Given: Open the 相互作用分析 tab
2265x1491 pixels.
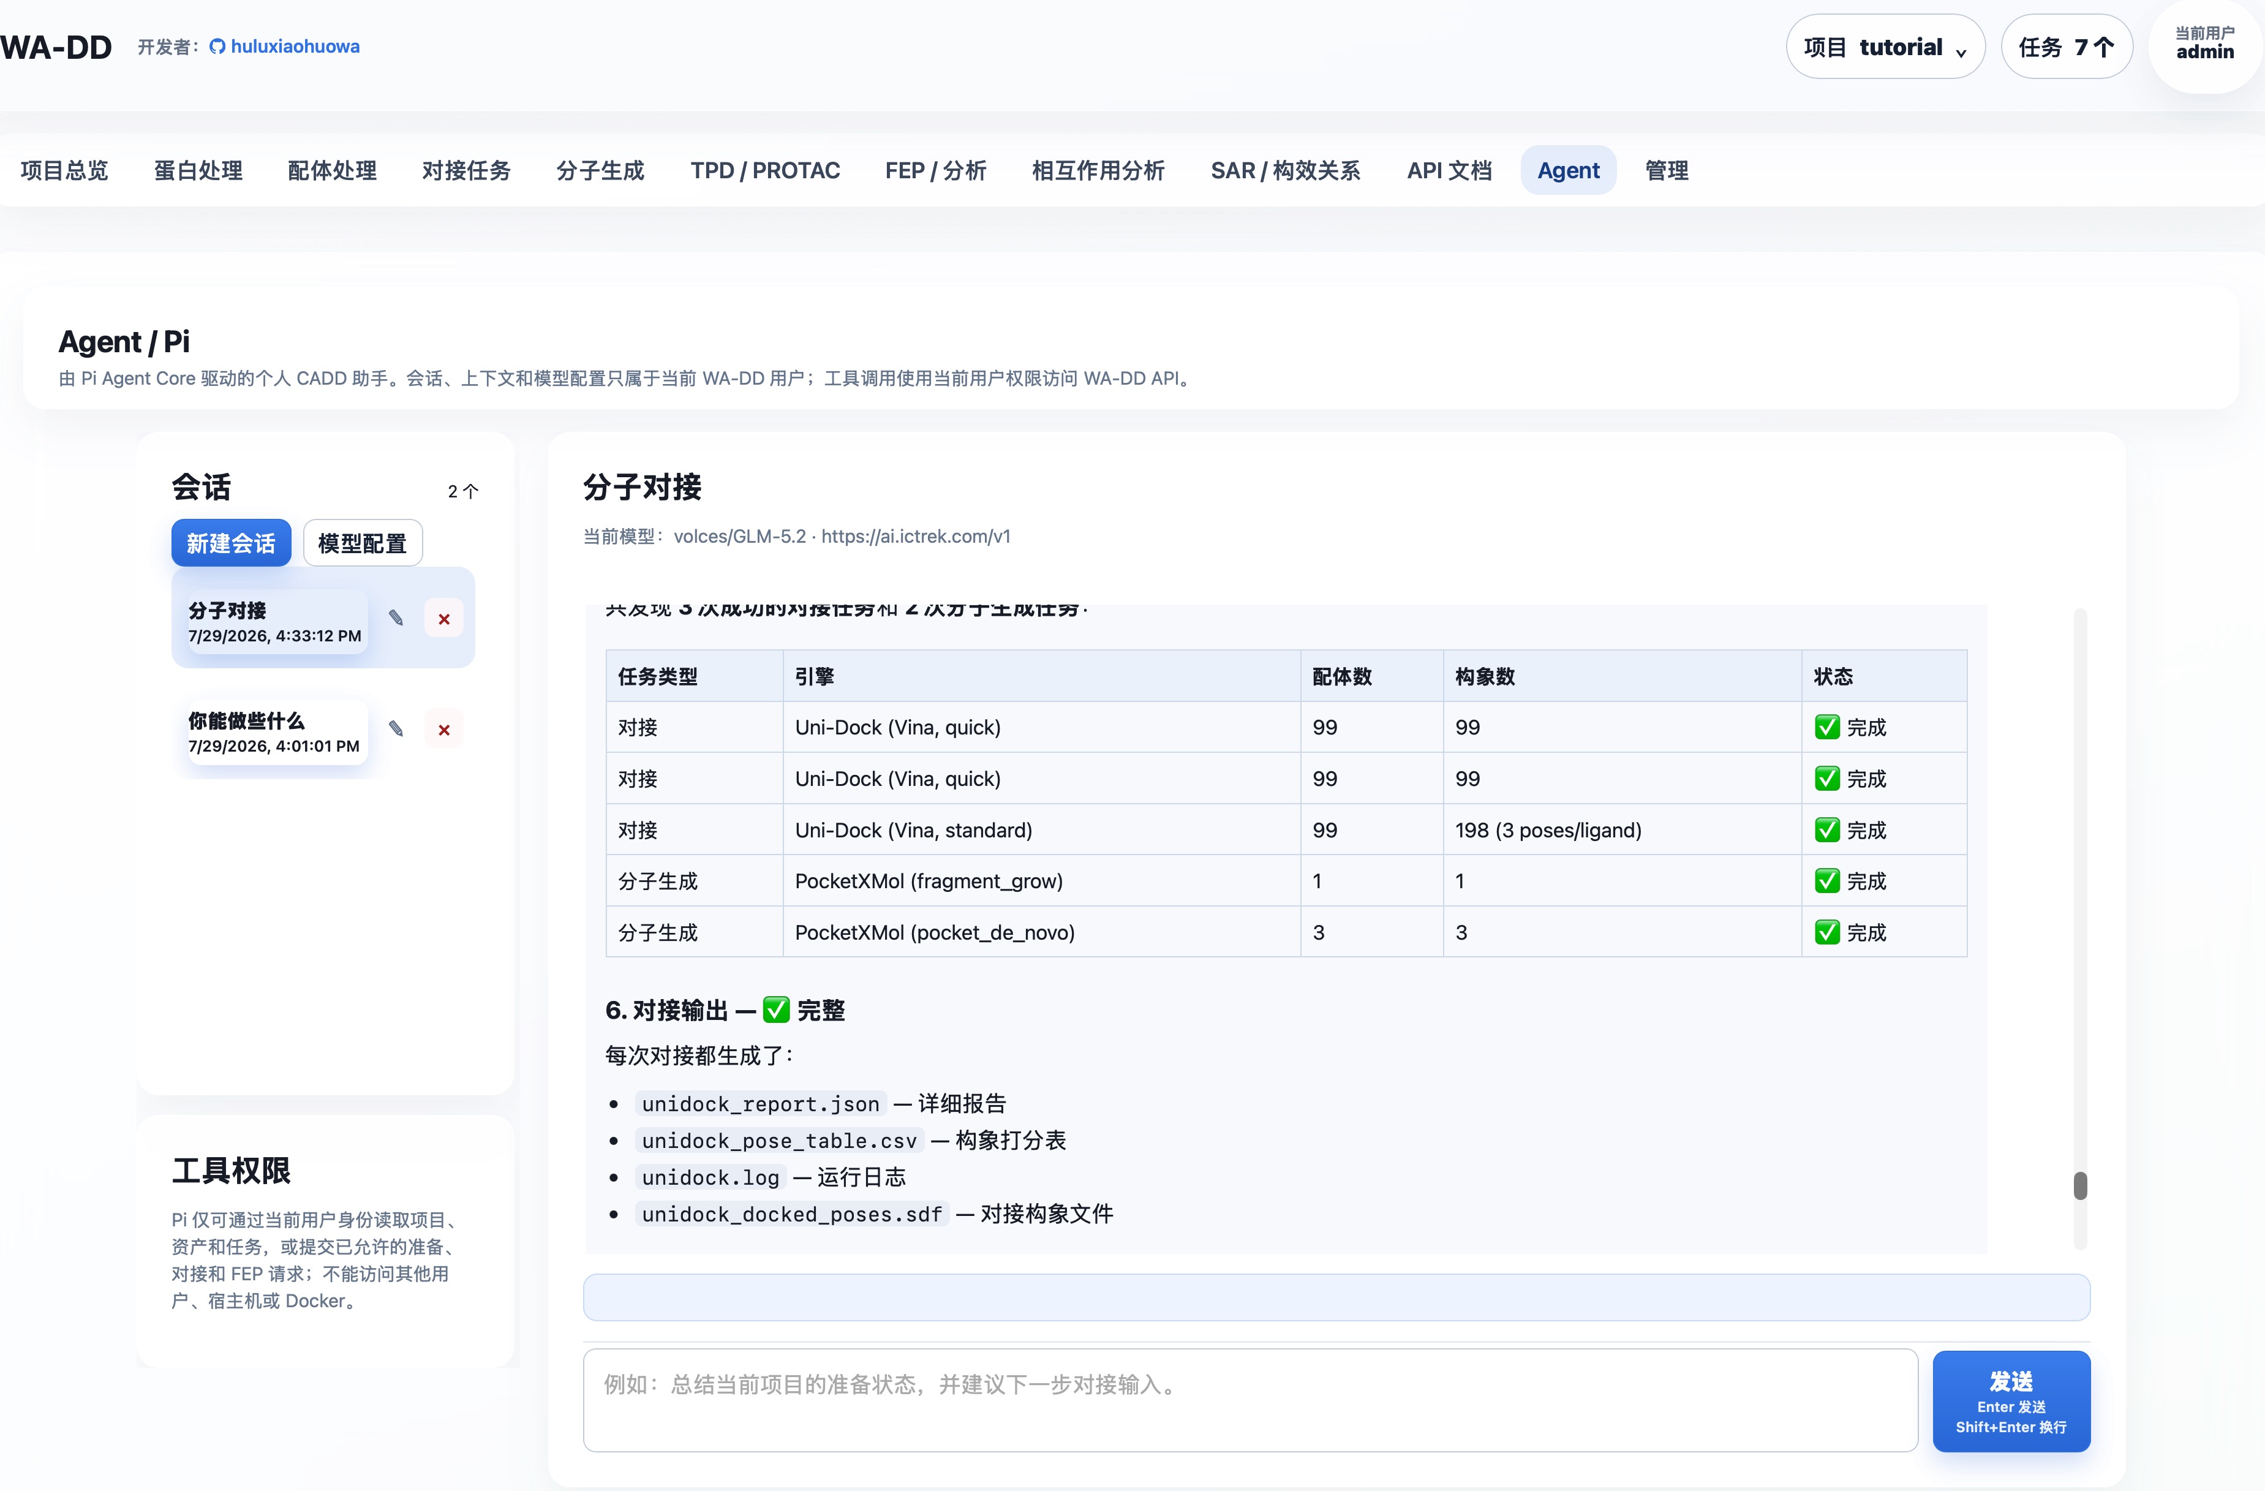Looking at the screenshot, I should point(1098,170).
